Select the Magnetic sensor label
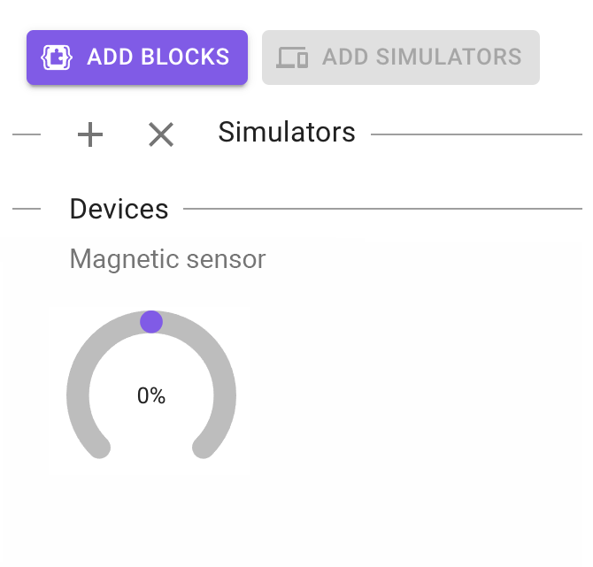593x567 pixels. [x=167, y=259]
